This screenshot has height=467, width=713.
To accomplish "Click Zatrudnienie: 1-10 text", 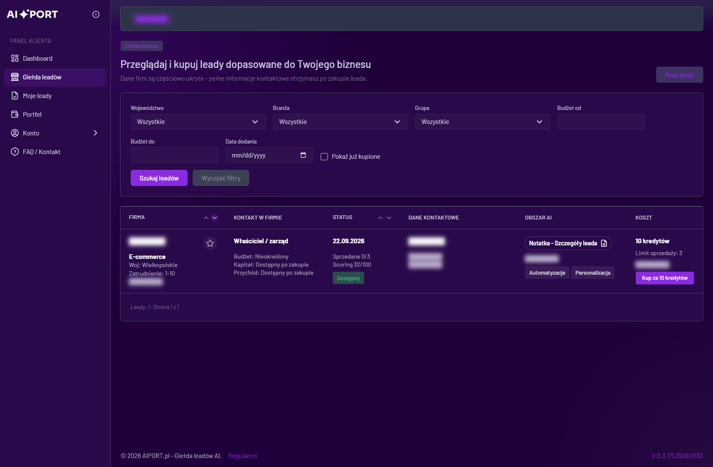I will (152, 273).
